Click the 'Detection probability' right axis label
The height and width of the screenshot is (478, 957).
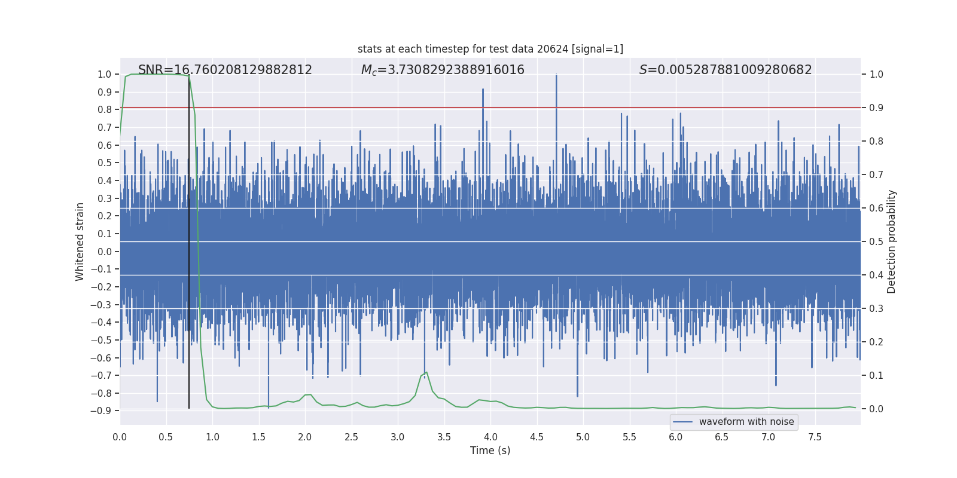click(x=891, y=241)
